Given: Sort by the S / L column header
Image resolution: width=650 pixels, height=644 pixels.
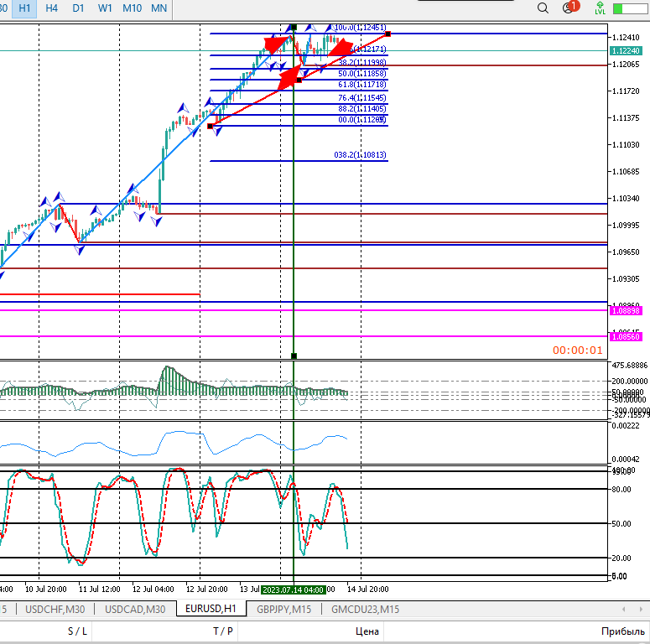Looking at the screenshot, I should click(77, 631).
